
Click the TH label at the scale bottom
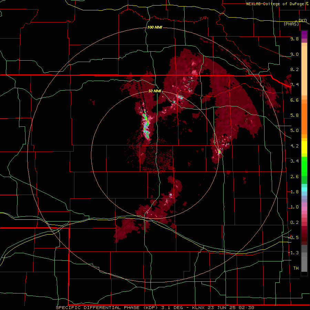pos(296,268)
